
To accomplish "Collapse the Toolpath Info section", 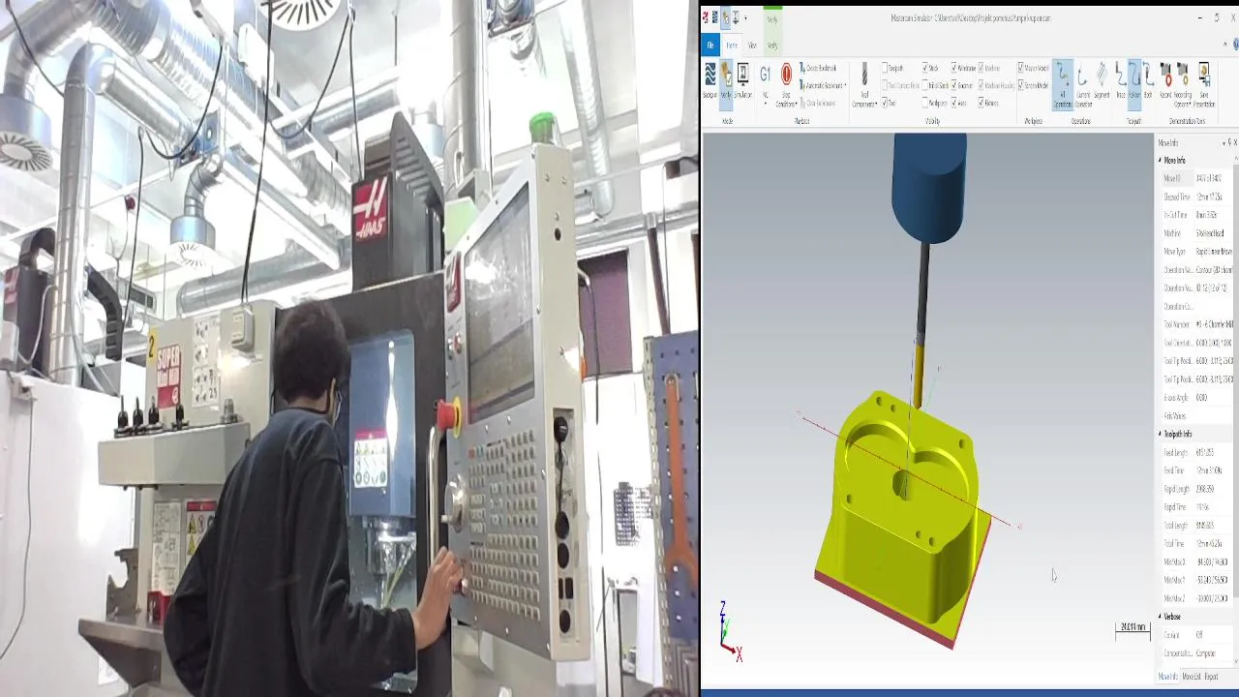I will coord(1160,434).
